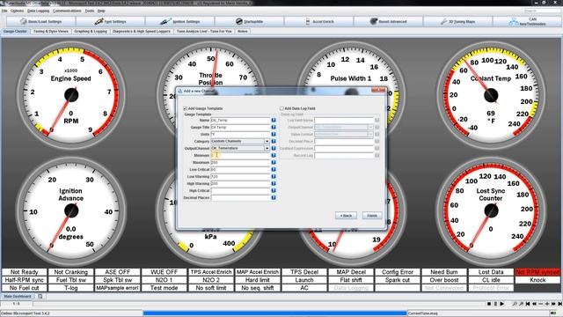Image resolution: width=563 pixels, height=317 pixels.
Task: Open the File menu
Action: (x=4, y=11)
